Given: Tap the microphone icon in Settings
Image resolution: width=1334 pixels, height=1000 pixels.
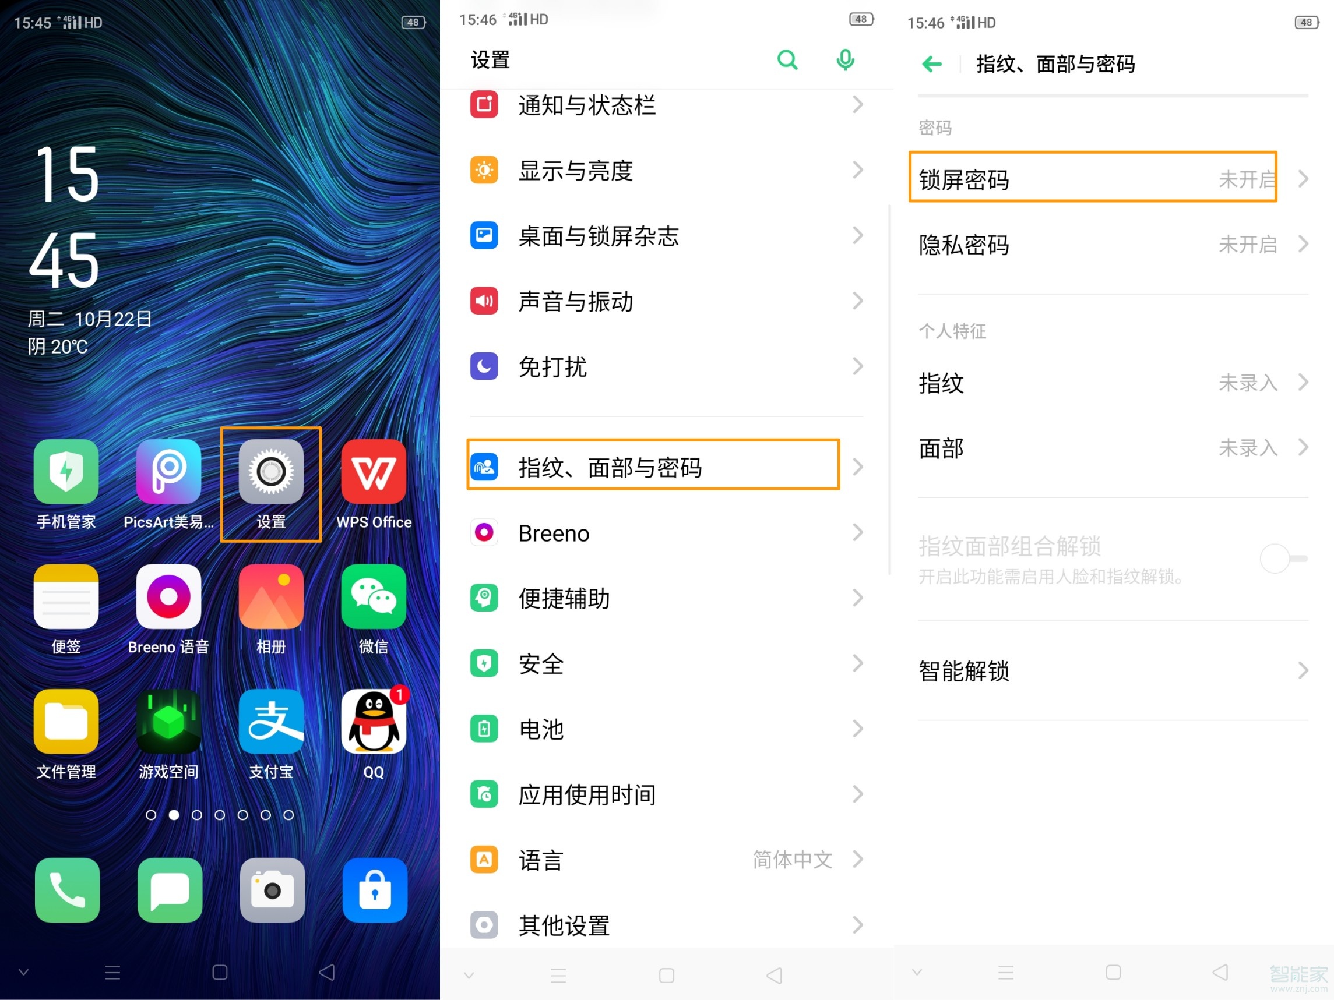Looking at the screenshot, I should tap(845, 59).
